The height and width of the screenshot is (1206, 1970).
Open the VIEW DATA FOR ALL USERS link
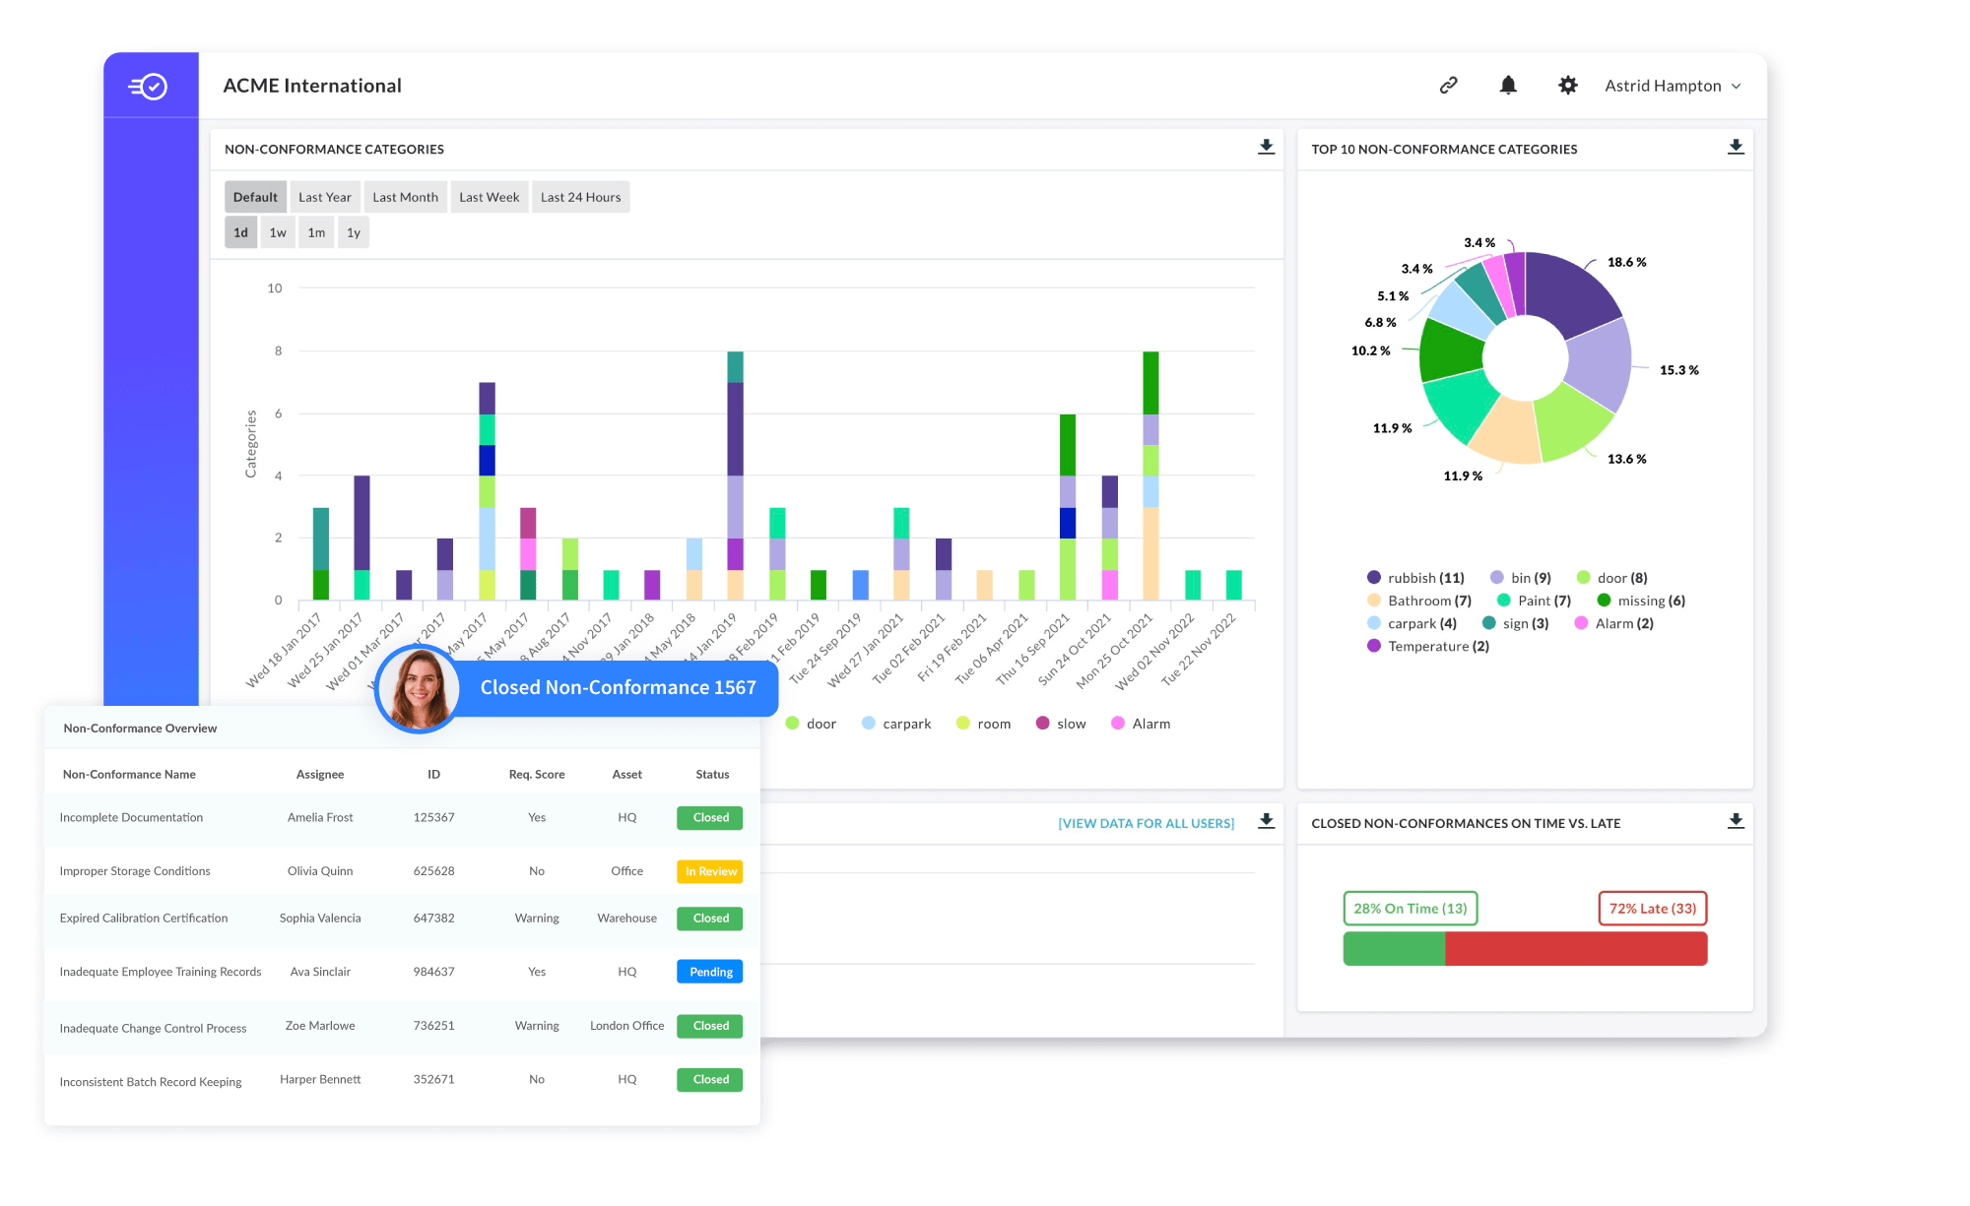tap(1146, 822)
